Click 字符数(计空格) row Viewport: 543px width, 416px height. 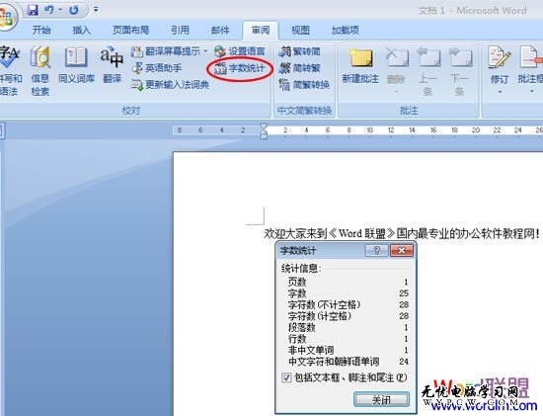pyautogui.click(x=349, y=316)
